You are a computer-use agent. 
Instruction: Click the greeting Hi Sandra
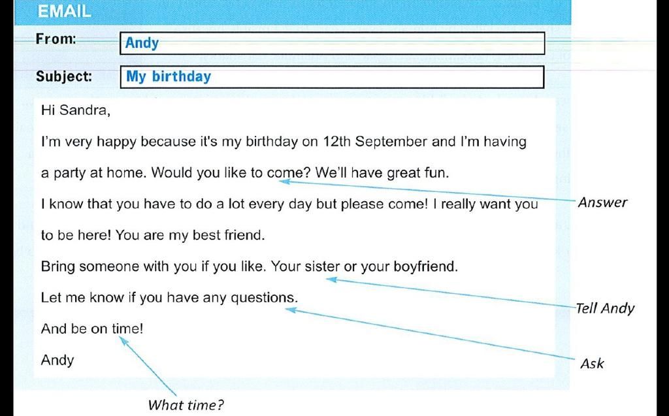pos(76,110)
